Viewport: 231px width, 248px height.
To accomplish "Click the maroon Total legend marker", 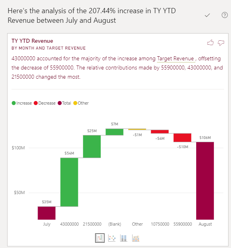I will click(60, 103).
